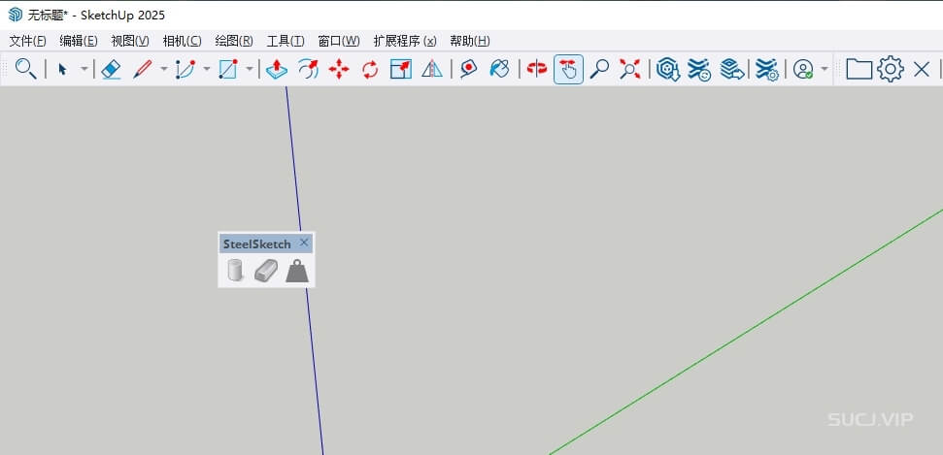
Task: Click the SteelSketch toolbar title
Action: pyautogui.click(x=256, y=244)
